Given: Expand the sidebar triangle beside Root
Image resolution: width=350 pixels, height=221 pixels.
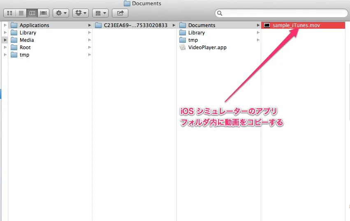Looking at the screenshot, I should (5, 48).
